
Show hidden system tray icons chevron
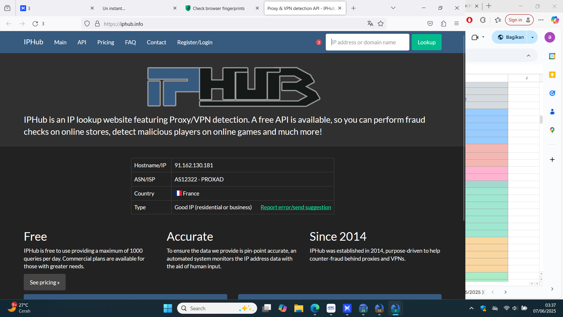point(471,308)
